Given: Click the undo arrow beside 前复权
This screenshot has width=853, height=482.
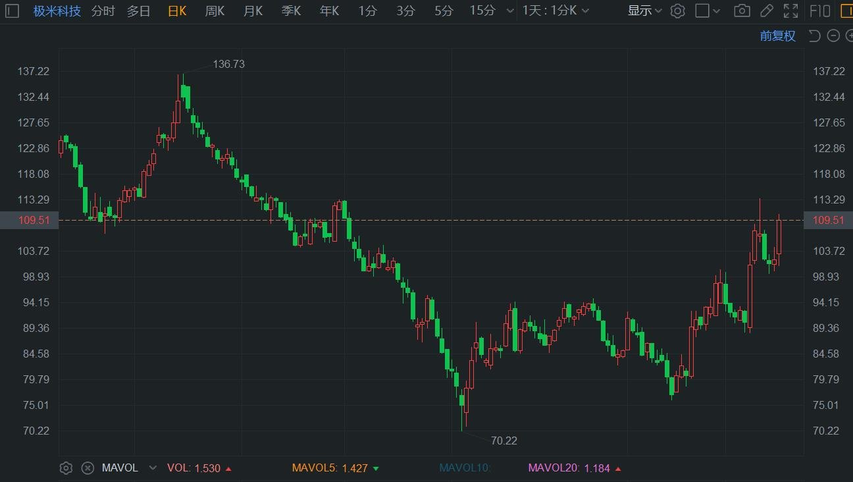Looking at the screenshot, I should (814, 36).
